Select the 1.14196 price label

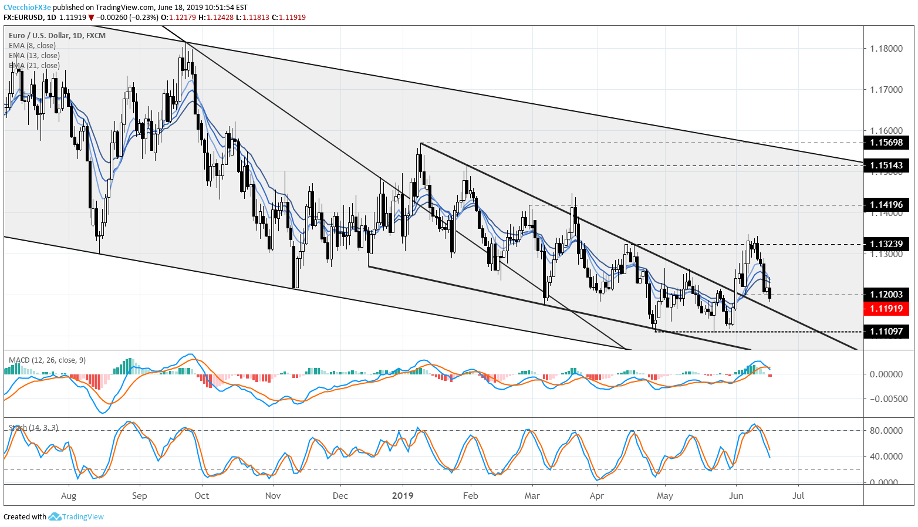pos(886,205)
